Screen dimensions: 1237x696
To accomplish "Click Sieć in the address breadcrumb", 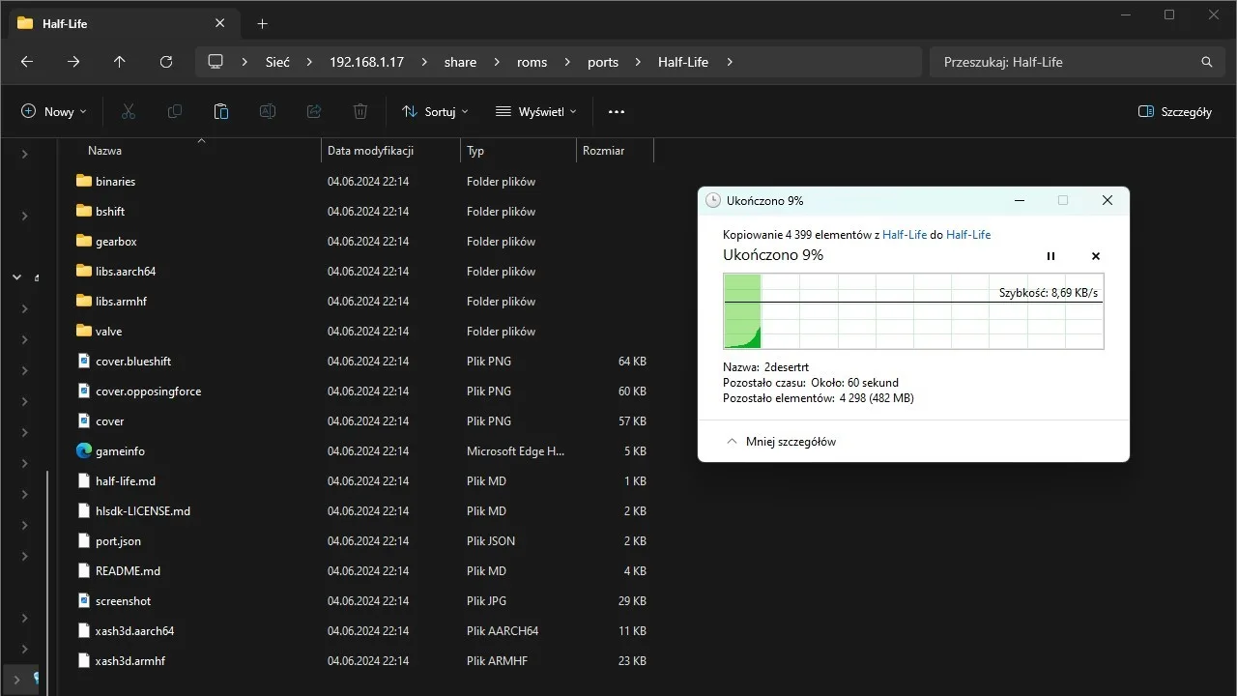I will pos(277,62).
